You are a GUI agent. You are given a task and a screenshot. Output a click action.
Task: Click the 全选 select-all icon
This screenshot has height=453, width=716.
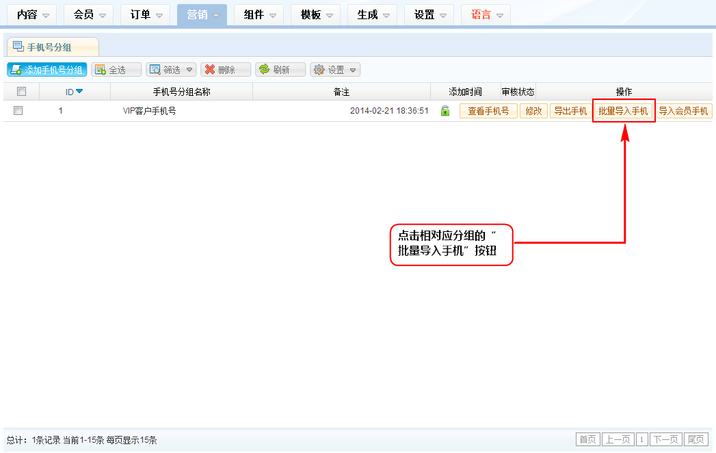tap(101, 70)
